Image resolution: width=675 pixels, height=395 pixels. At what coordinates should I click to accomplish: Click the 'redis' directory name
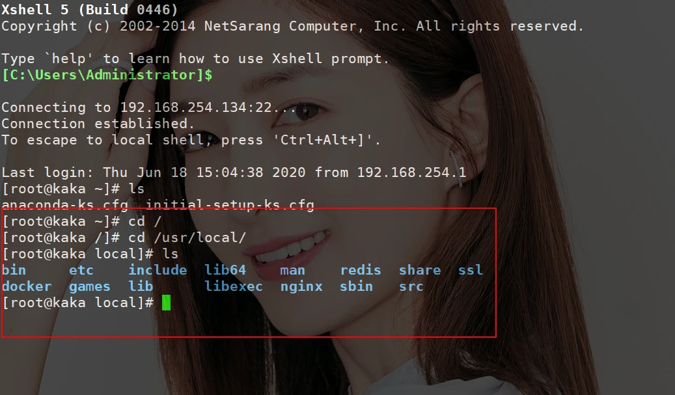coord(361,270)
